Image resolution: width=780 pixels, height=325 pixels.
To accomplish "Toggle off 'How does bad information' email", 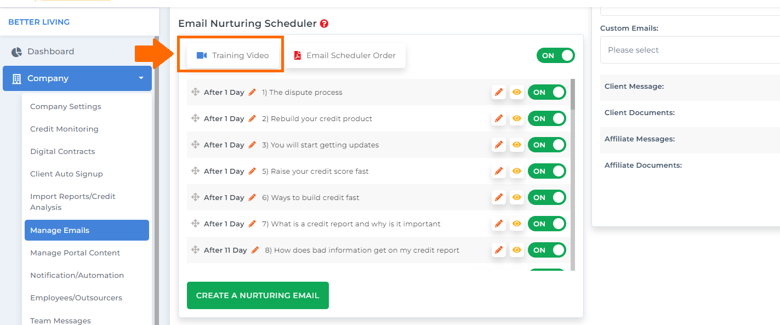I will point(547,250).
